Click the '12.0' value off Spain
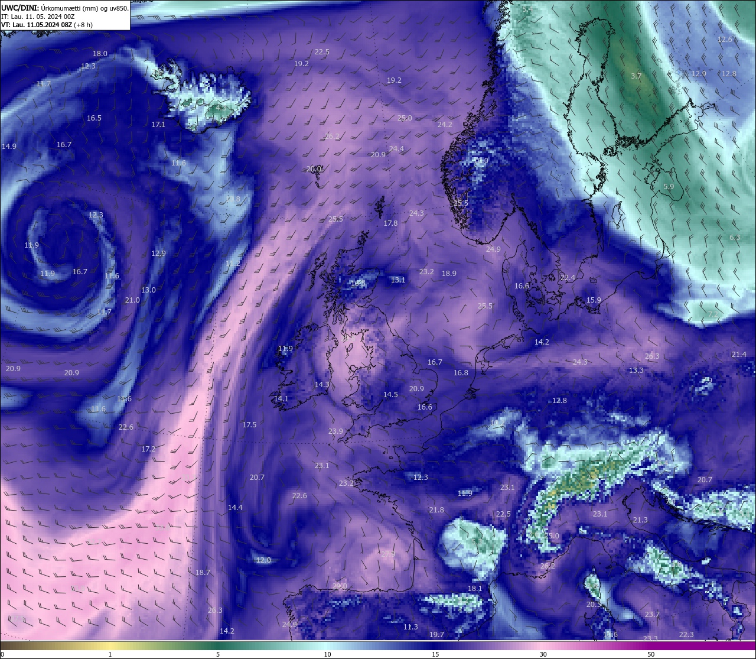The width and height of the screenshot is (756, 659). pos(263,560)
